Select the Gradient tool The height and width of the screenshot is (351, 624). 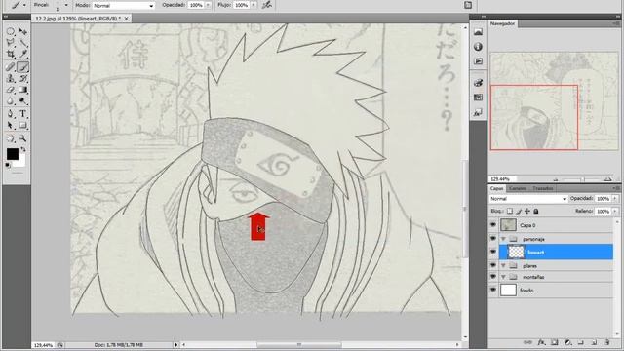point(22,90)
